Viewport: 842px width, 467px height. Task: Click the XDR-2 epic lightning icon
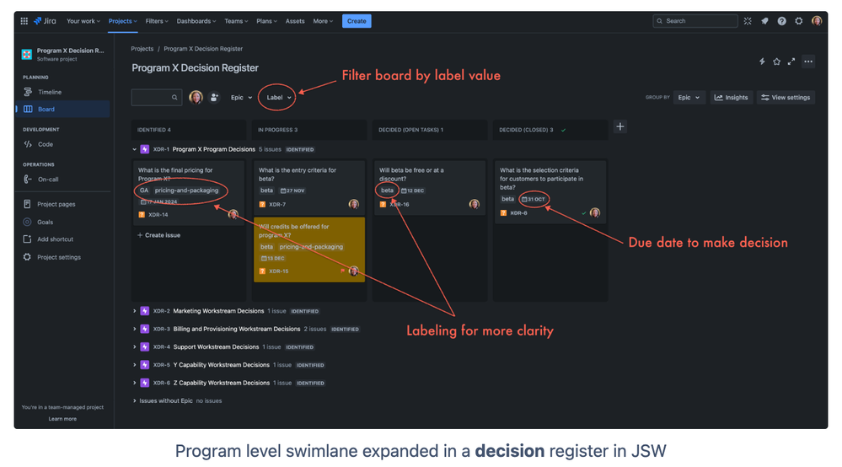[x=144, y=311]
